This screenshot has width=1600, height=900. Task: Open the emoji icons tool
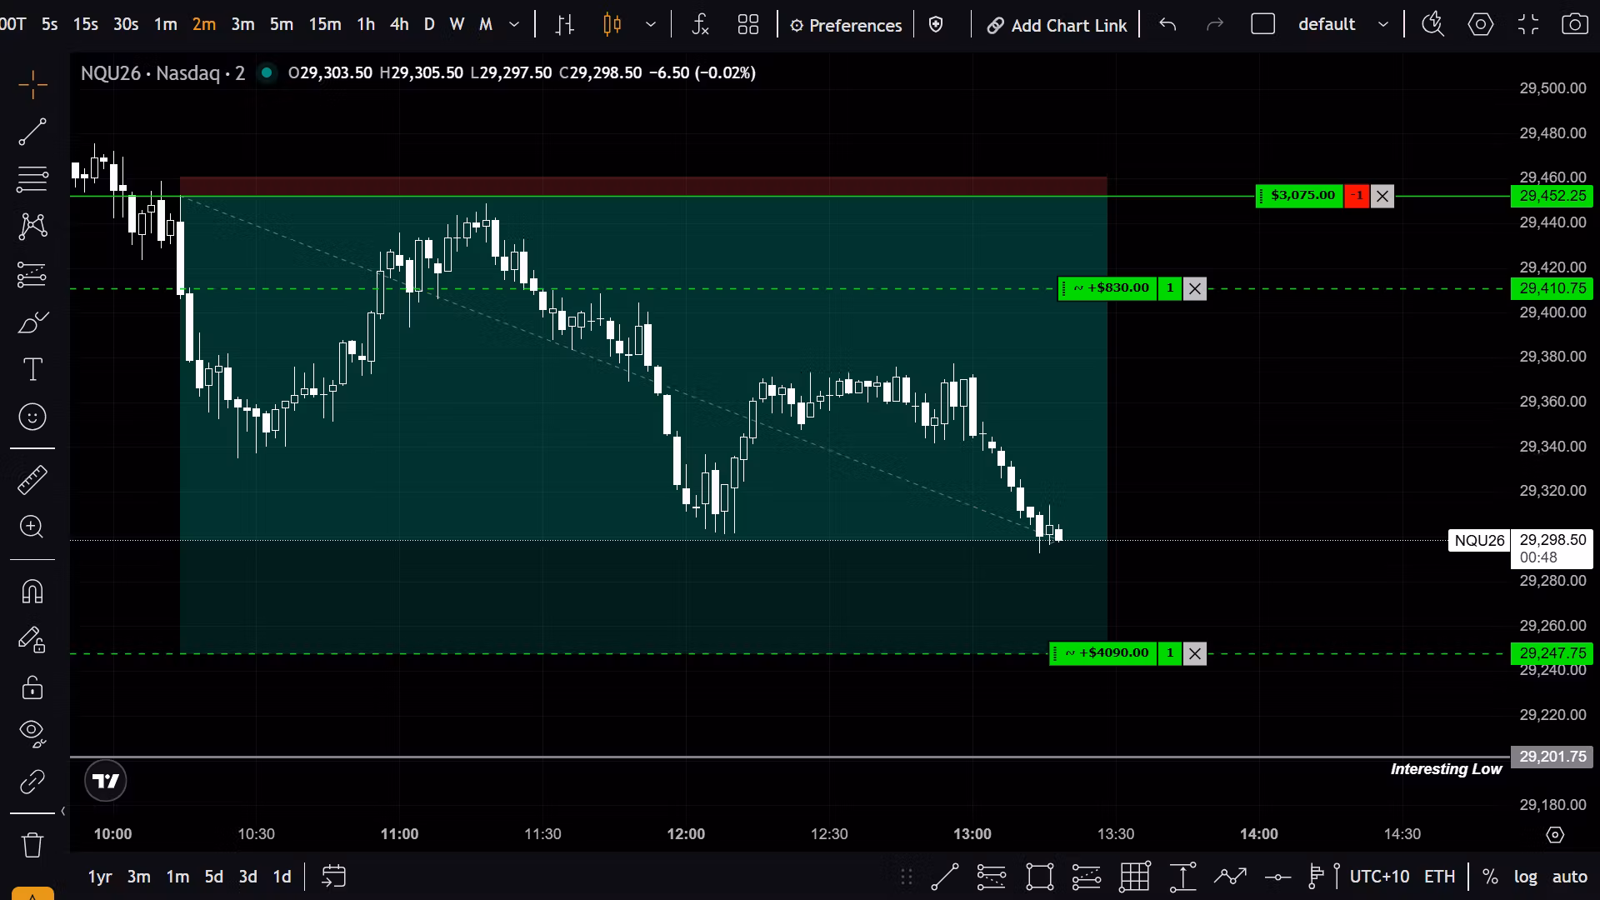[32, 417]
